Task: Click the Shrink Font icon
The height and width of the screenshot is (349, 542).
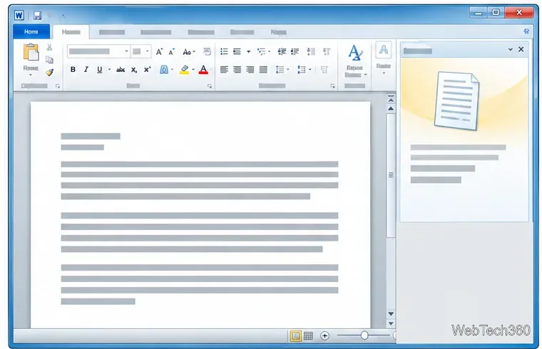Action: pyautogui.click(x=171, y=52)
